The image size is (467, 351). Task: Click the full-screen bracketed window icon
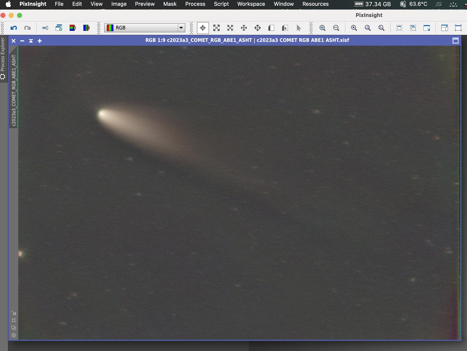coord(458,28)
